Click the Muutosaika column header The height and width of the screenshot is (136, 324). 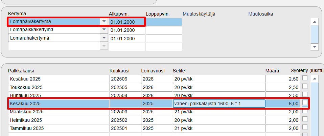pos(260,14)
